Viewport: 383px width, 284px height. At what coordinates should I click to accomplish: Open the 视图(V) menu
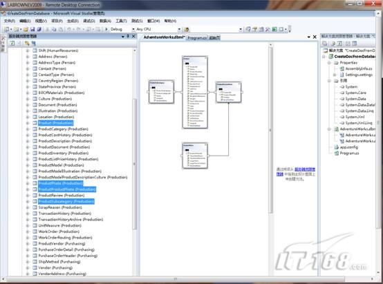click(41, 21)
